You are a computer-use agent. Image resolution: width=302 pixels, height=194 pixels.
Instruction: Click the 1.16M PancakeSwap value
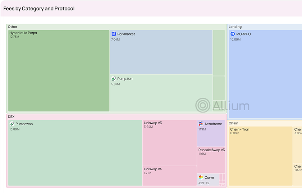click(x=202, y=154)
